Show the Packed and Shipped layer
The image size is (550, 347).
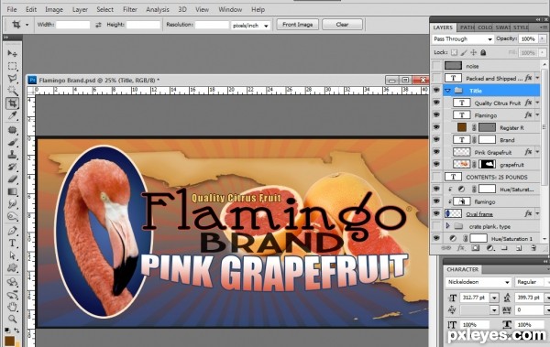(436, 78)
